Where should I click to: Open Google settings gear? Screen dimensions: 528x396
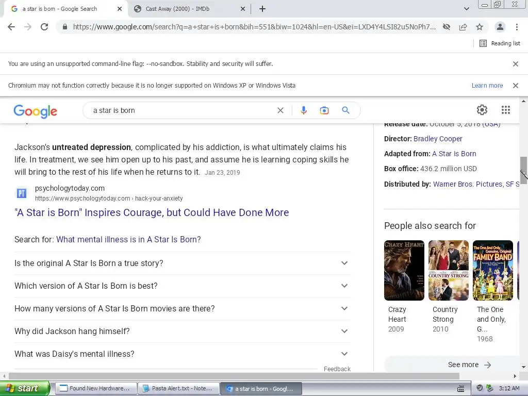[x=482, y=110]
